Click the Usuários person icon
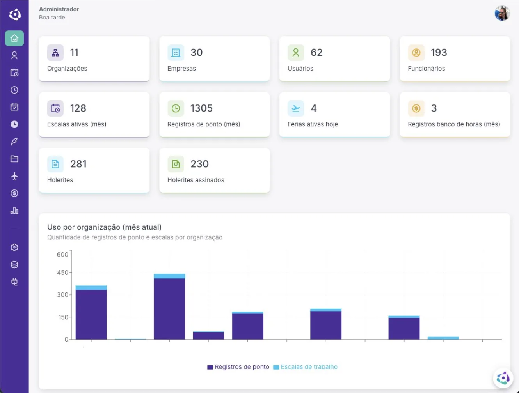Image resolution: width=519 pixels, height=393 pixels. [x=296, y=53]
